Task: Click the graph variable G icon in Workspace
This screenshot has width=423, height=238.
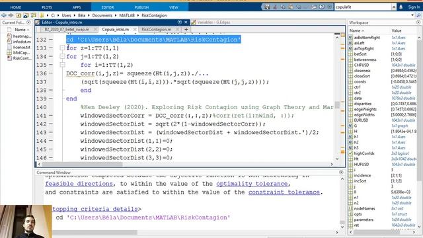Action: coord(351,126)
